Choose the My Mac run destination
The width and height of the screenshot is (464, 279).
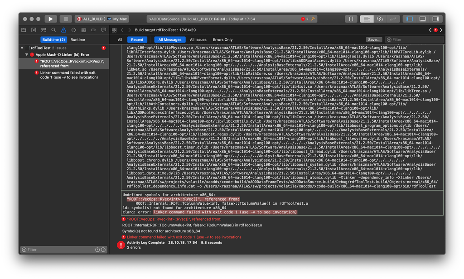pyautogui.click(x=117, y=19)
